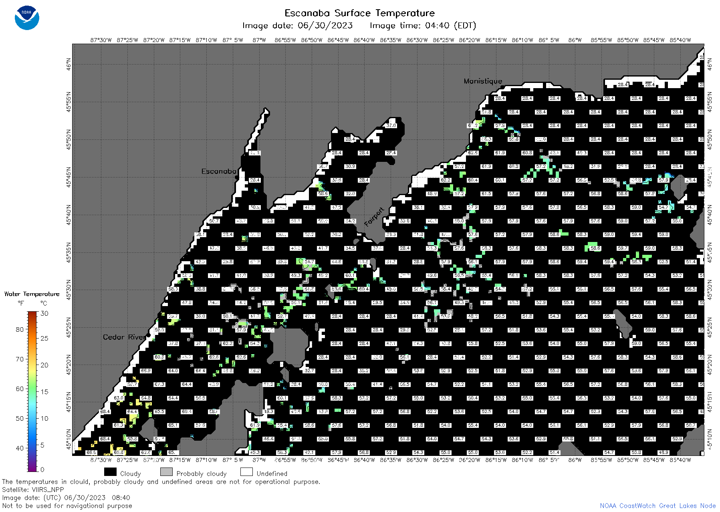The image size is (720, 512).
Task: Click the 15 Celsius tick on scale
Action: [44, 392]
